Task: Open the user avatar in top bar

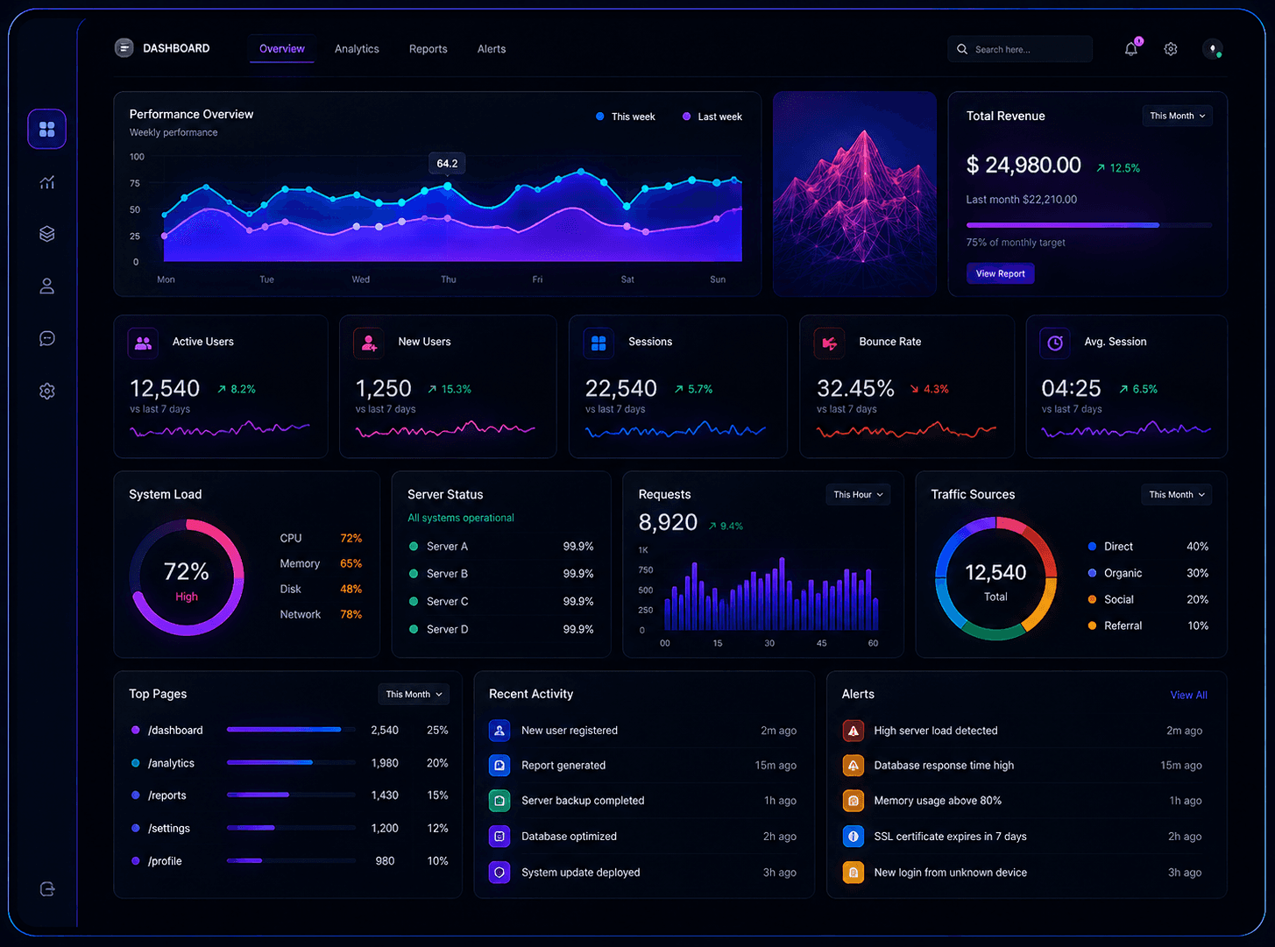Action: click(x=1213, y=49)
